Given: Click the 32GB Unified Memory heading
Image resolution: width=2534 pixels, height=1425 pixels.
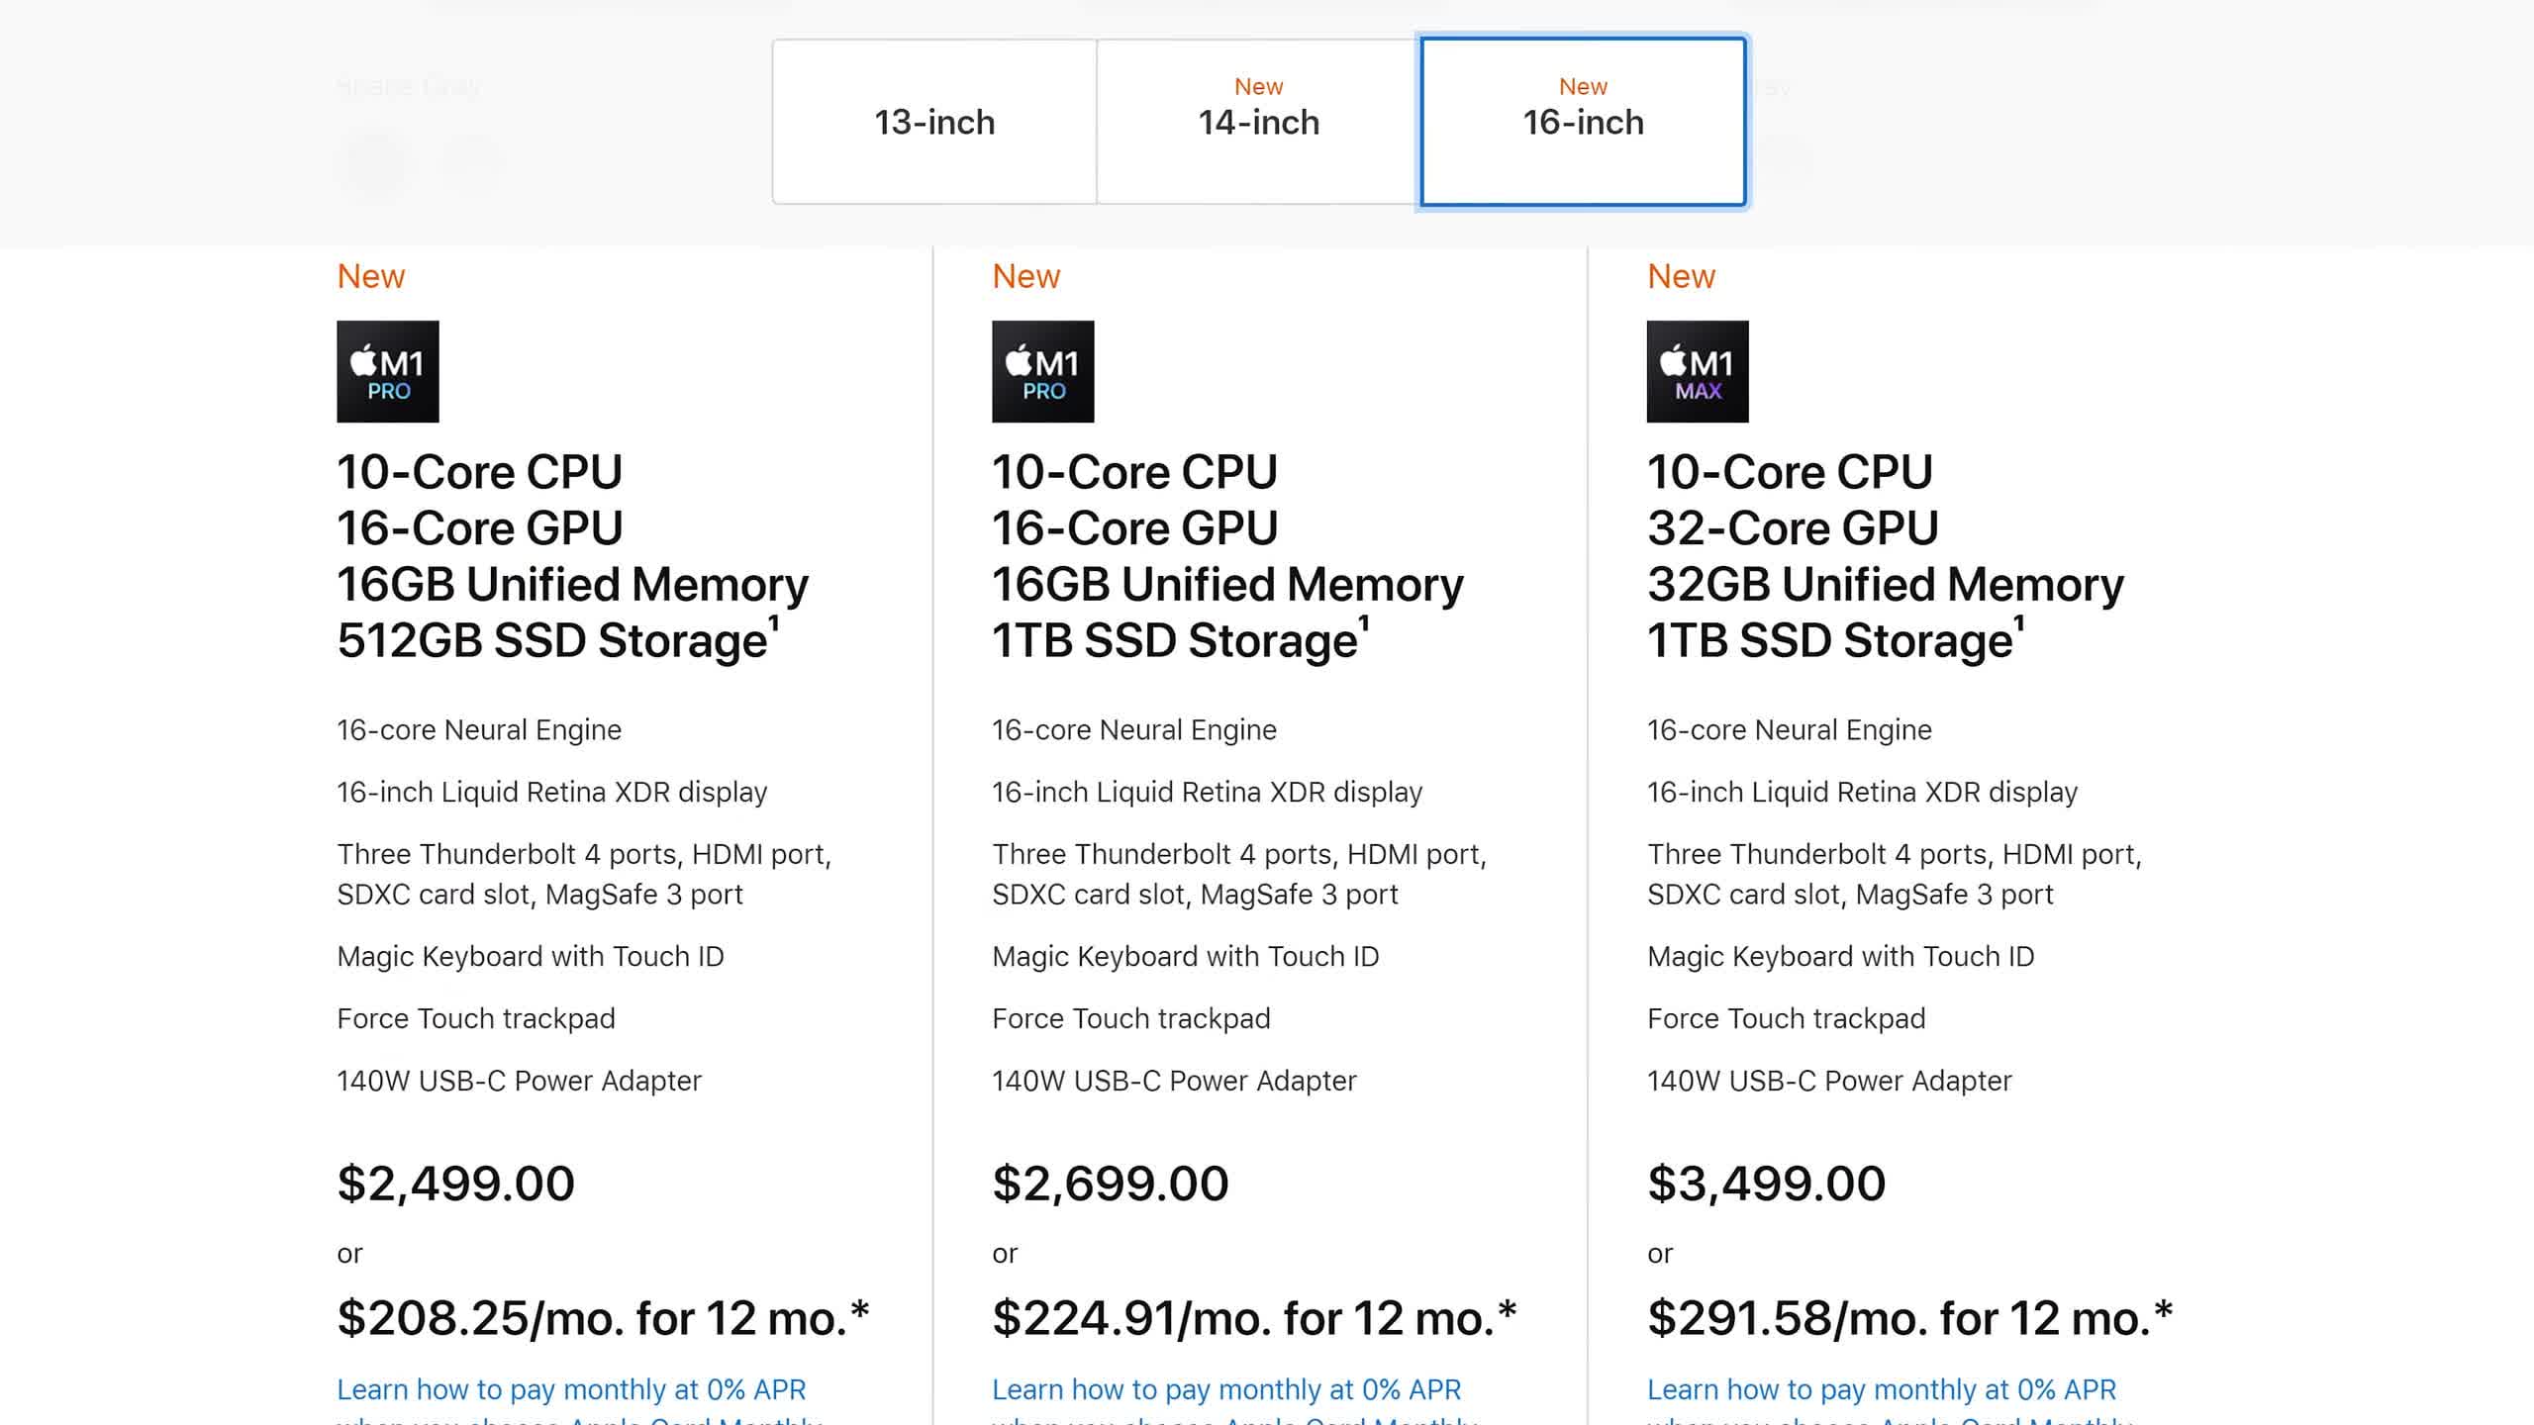Looking at the screenshot, I should click(x=1886, y=585).
